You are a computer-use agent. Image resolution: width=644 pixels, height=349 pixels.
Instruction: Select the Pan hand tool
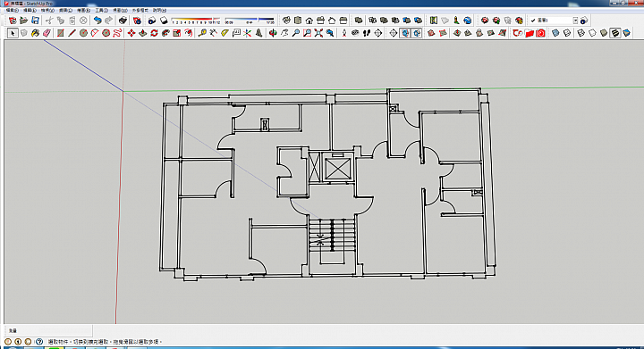click(x=284, y=33)
